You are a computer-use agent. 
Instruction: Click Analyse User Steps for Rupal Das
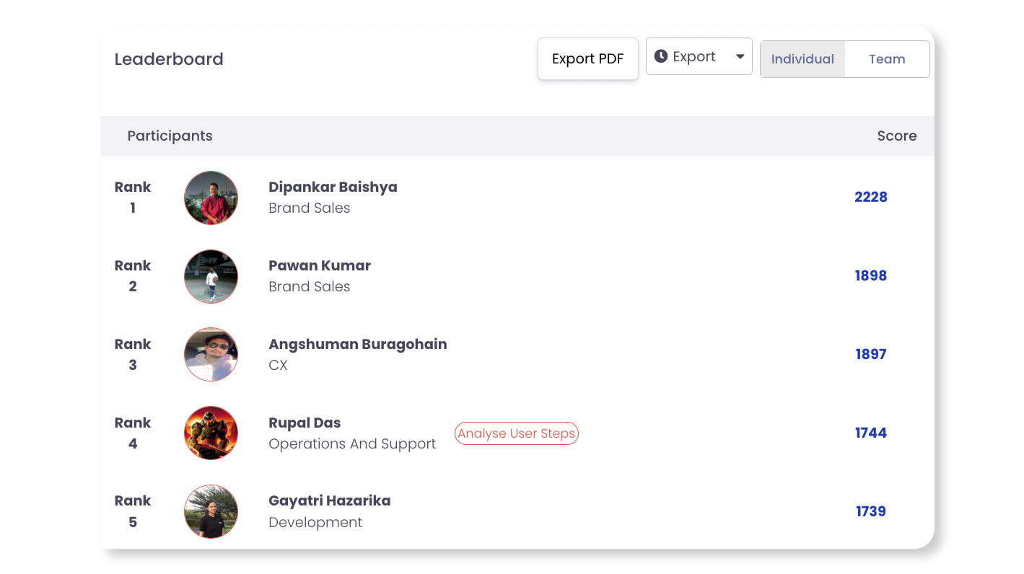click(517, 433)
